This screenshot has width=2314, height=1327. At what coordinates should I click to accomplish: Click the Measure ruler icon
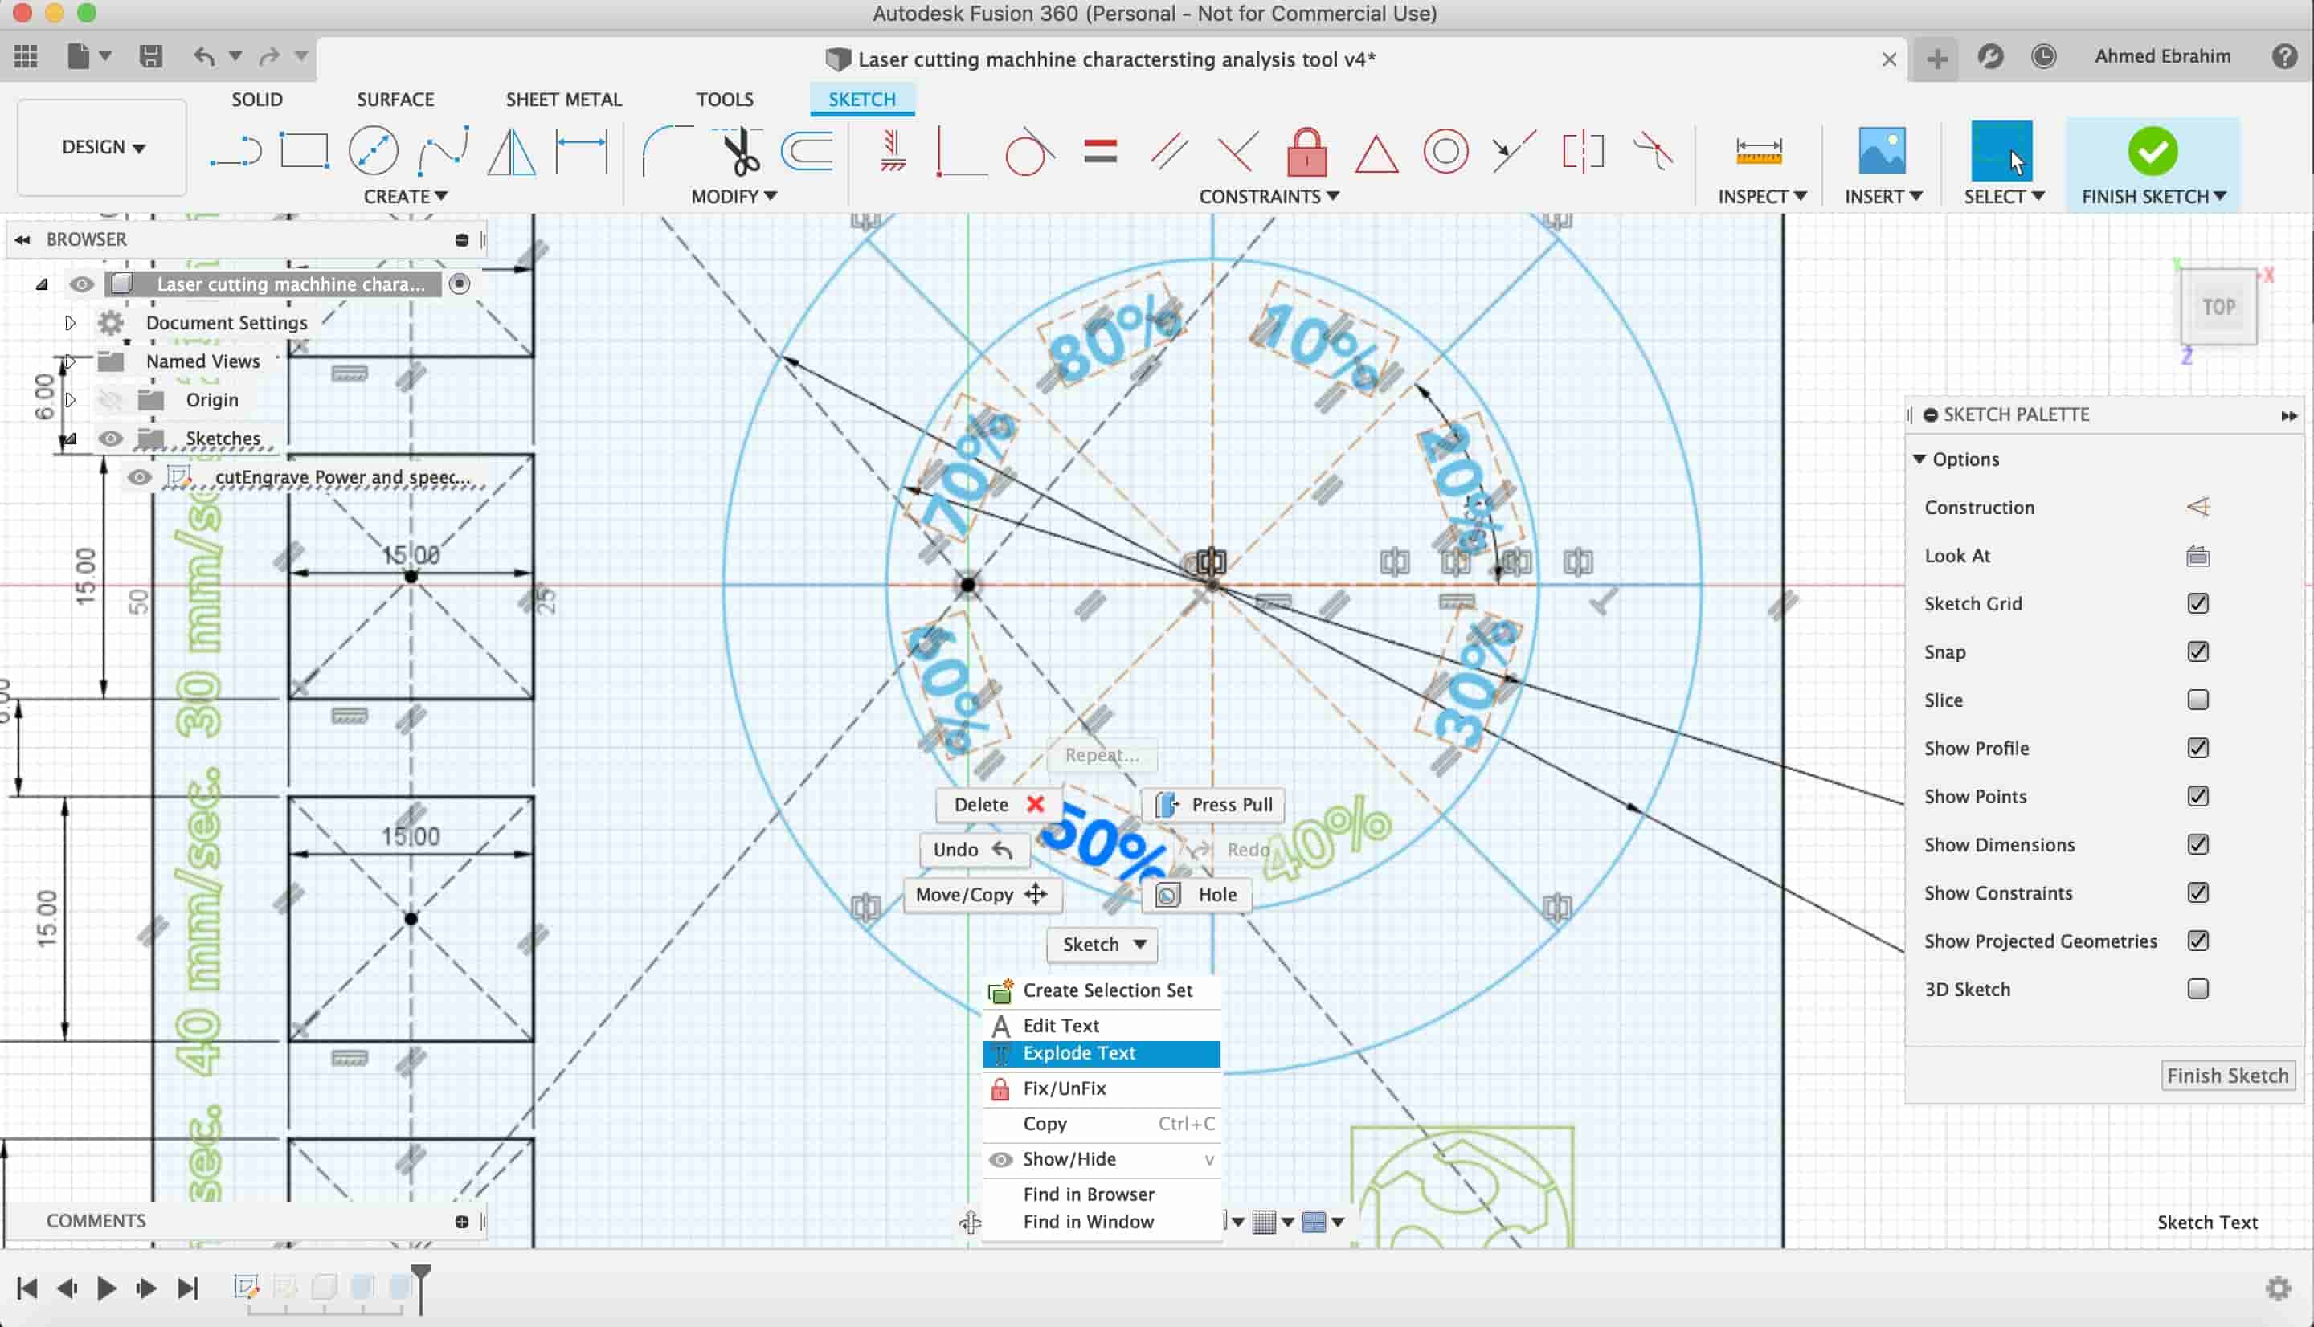1758,151
